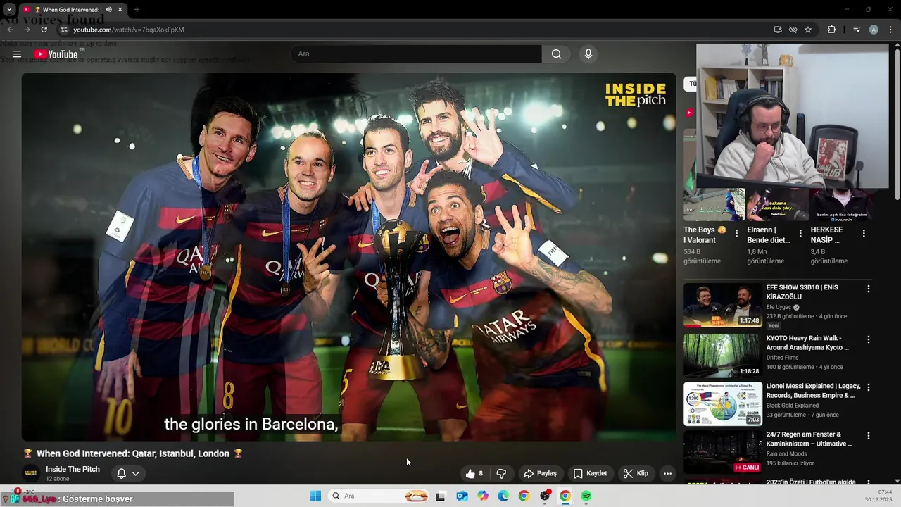Open the 24/7 Regen live stream thumbnail
This screenshot has height=507, width=901.
pos(723,451)
